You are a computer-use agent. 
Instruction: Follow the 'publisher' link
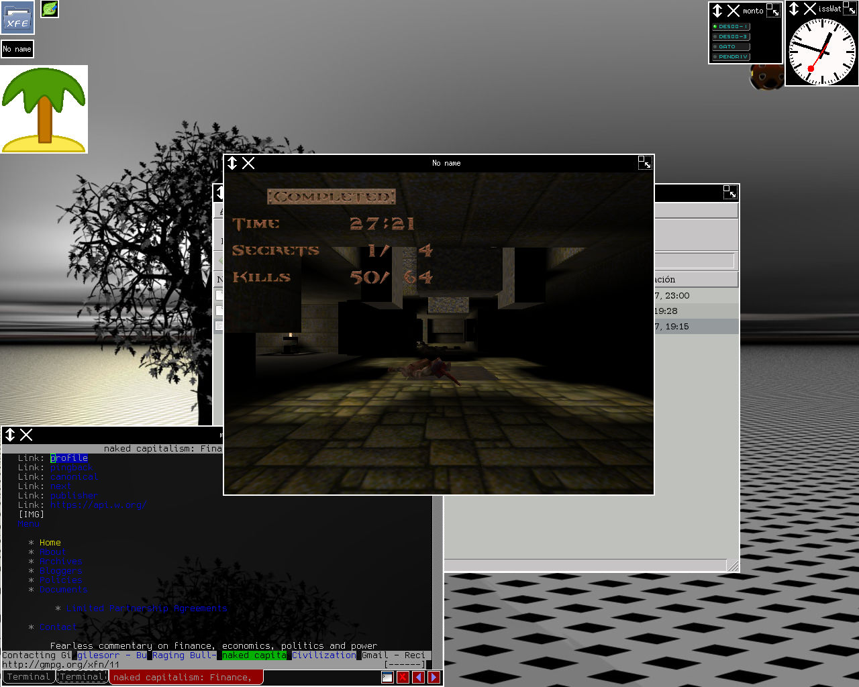point(74,496)
